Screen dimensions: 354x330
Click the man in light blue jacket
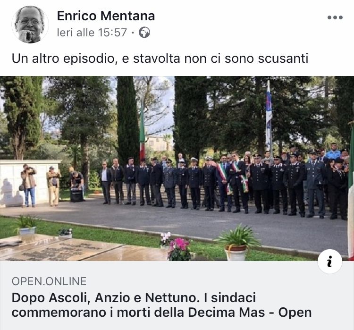tap(333, 151)
